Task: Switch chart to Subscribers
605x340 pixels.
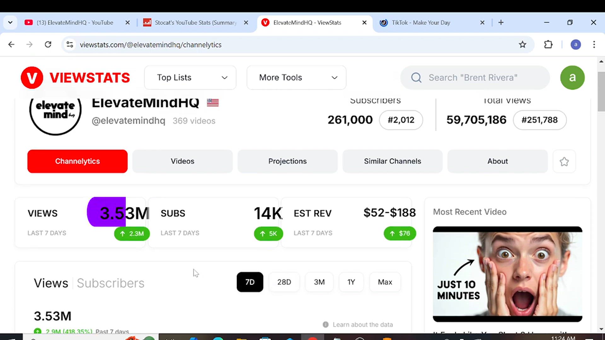Action: (111, 283)
